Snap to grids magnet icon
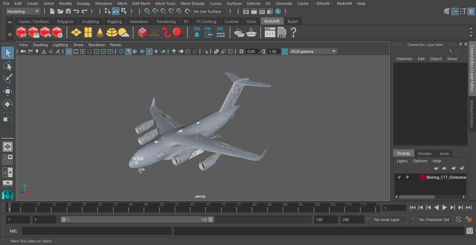Image resolution: width=476 pixels, height=245 pixels. point(147,11)
